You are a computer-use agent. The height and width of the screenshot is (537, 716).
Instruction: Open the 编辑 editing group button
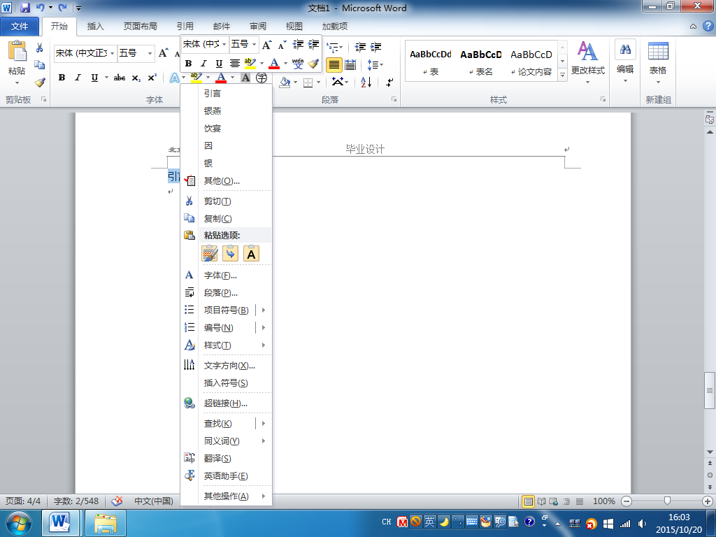click(625, 62)
